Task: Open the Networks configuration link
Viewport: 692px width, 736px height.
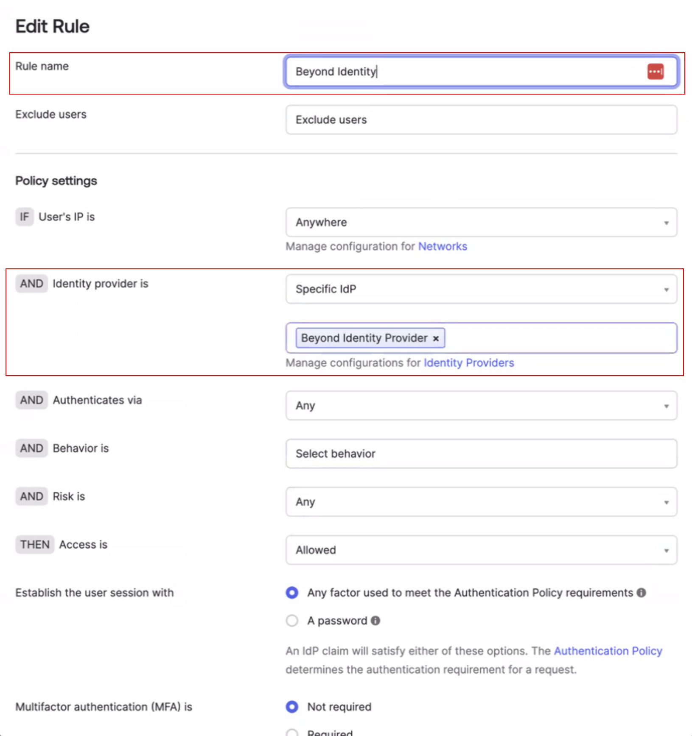Action: click(x=443, y=246)
